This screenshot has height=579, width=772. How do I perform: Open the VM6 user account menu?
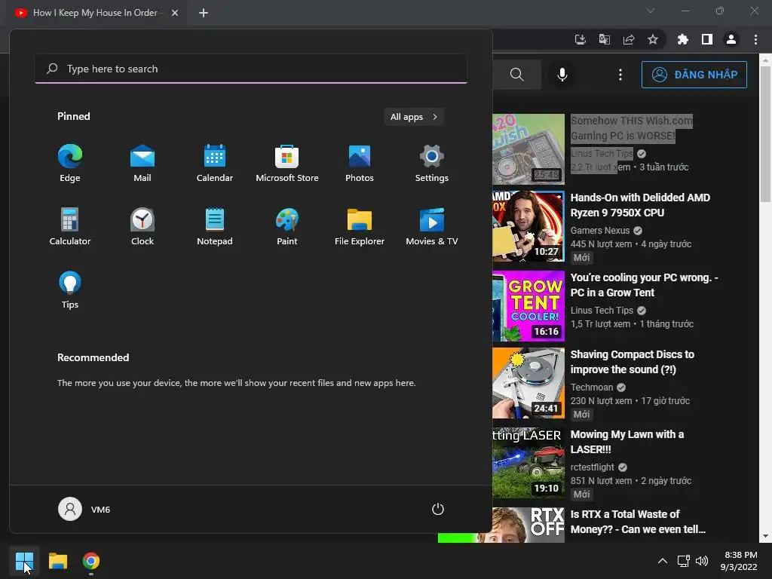84,509
